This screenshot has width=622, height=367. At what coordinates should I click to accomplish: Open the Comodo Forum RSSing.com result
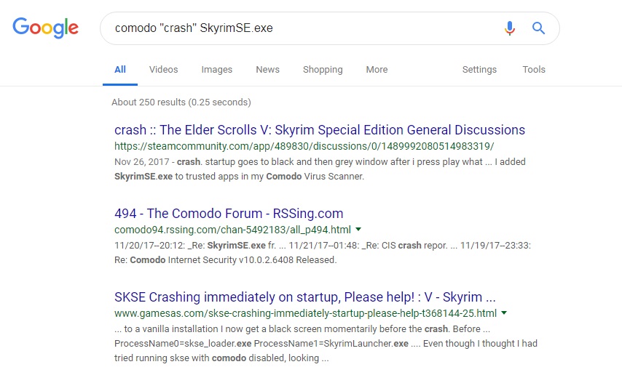click(x=229, y=214)
